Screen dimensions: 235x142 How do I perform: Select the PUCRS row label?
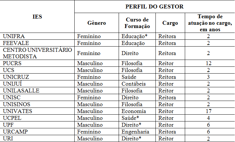point(13,63)
